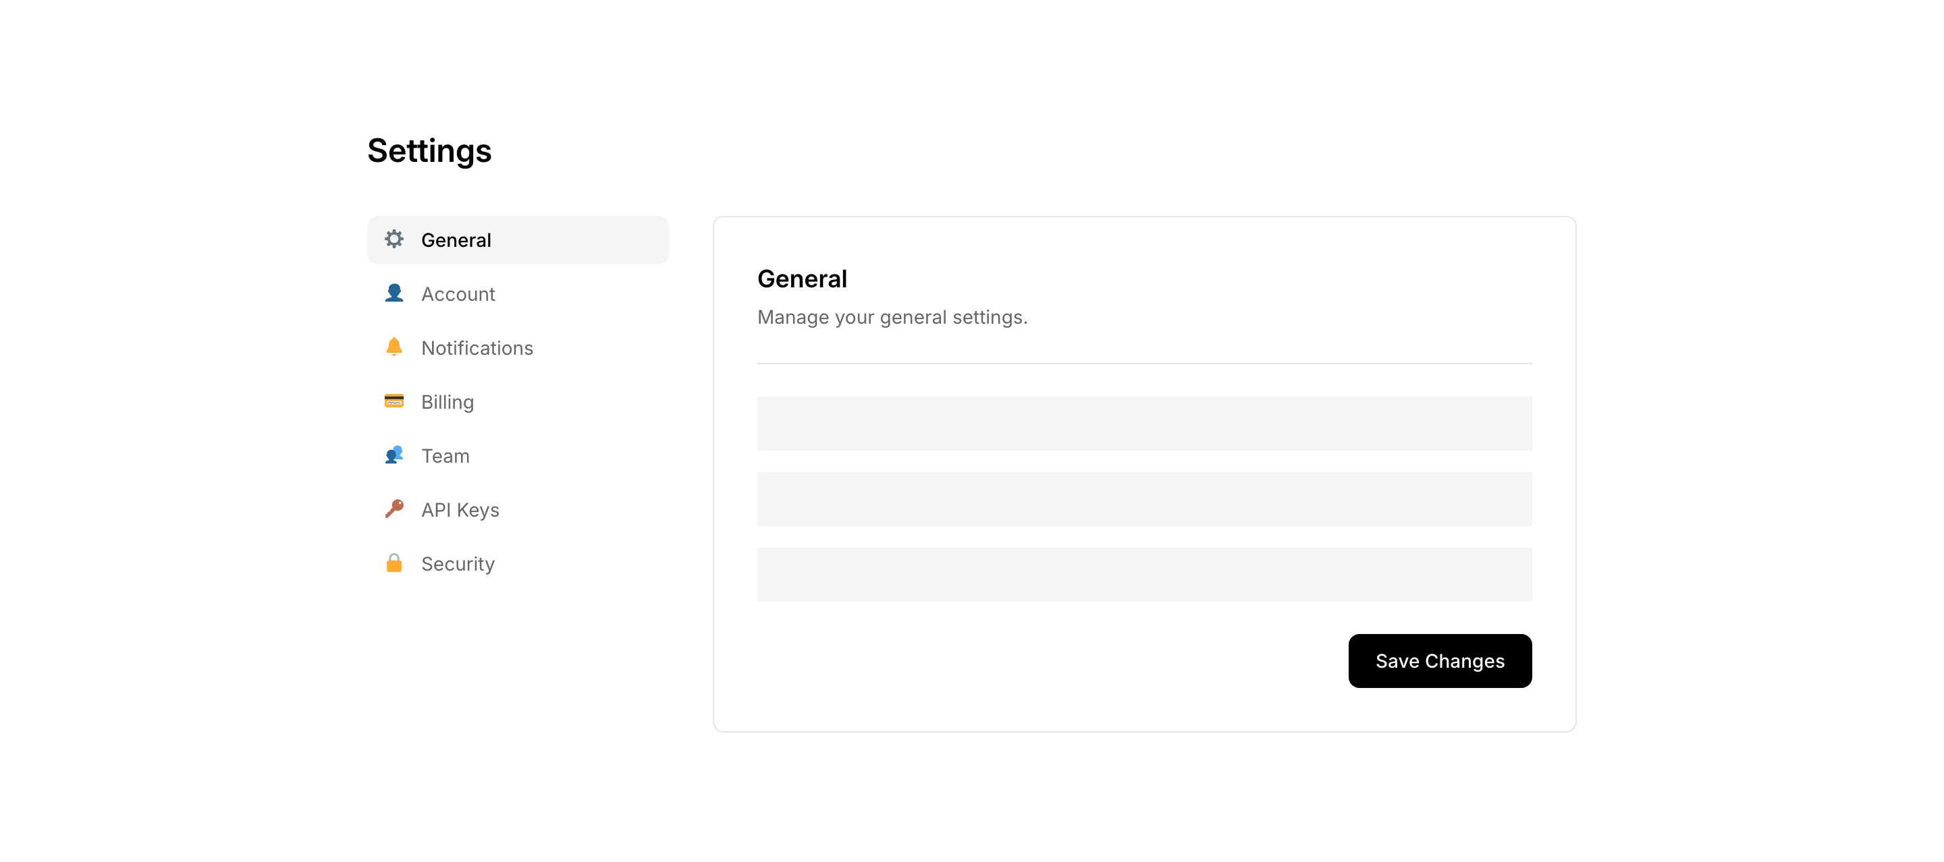This screenshot has height=862, width=1944.
Task: Click the Settings page title
Action: [429, 151]
